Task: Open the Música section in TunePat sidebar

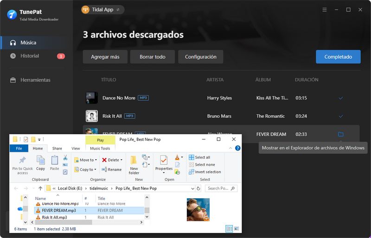Action: click(37, 43)
